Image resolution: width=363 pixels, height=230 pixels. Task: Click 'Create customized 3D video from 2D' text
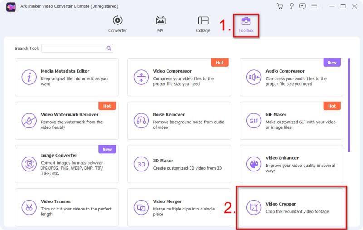187,168
